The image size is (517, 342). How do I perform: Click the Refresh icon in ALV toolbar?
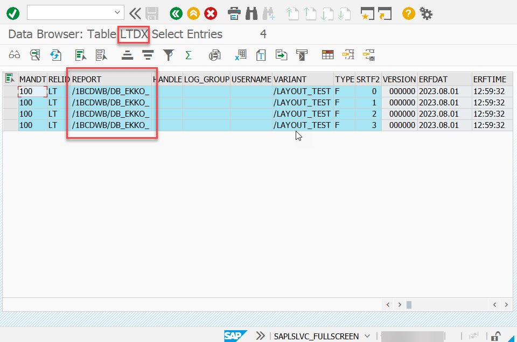coord(55,55)
